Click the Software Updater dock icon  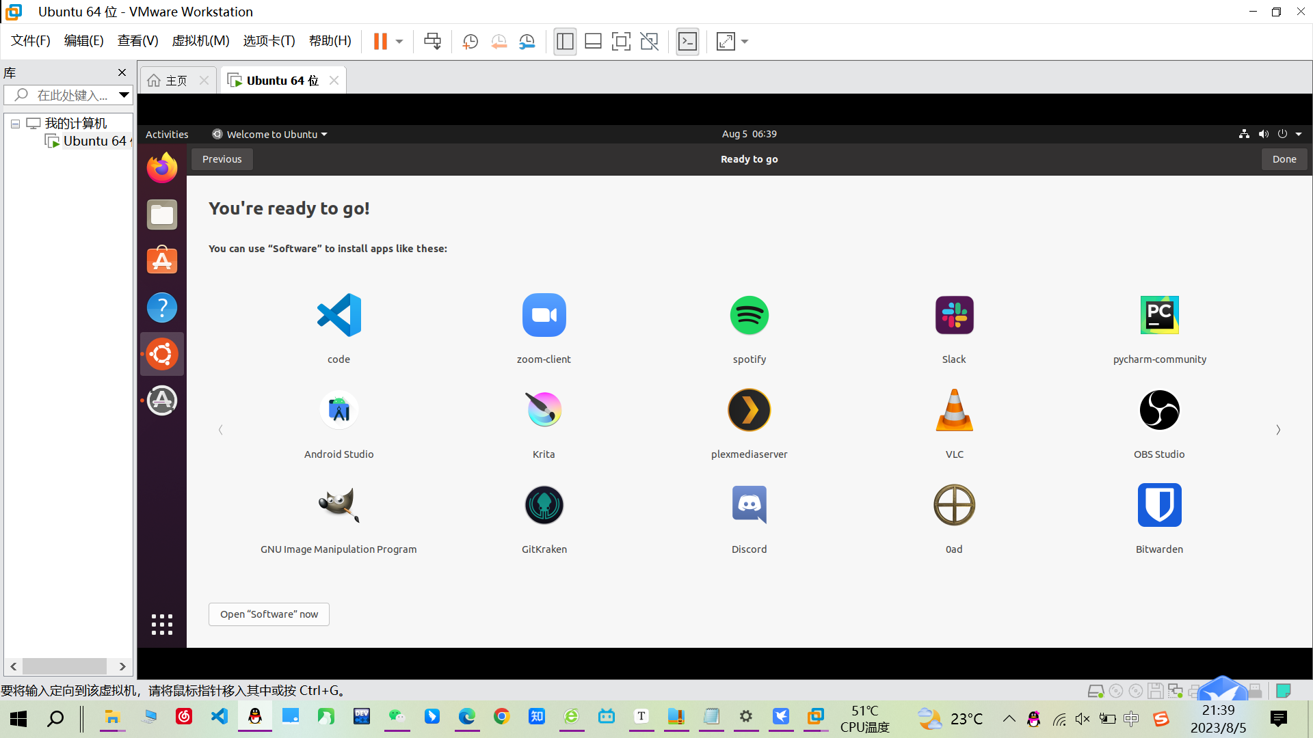162,400
